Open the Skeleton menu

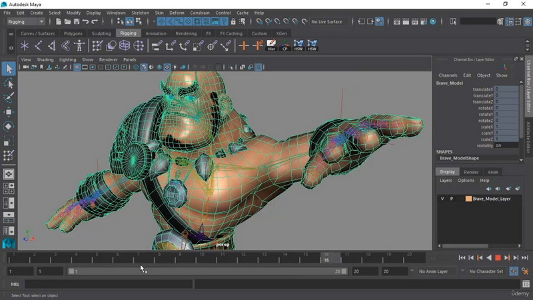140,13
